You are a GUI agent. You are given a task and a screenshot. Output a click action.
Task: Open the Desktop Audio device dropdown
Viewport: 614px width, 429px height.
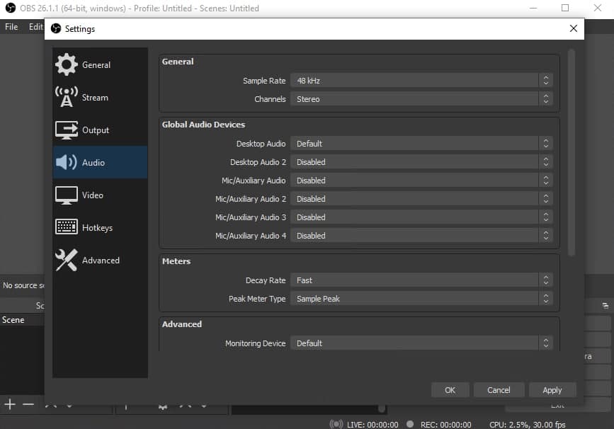(x=421, y=144)
